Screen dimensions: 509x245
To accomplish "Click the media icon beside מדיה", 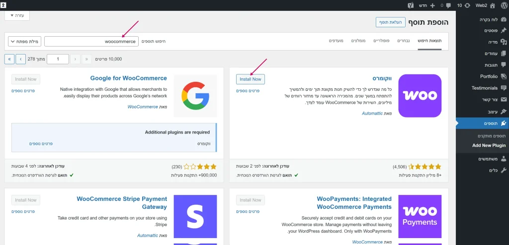I will pos(504,42).
